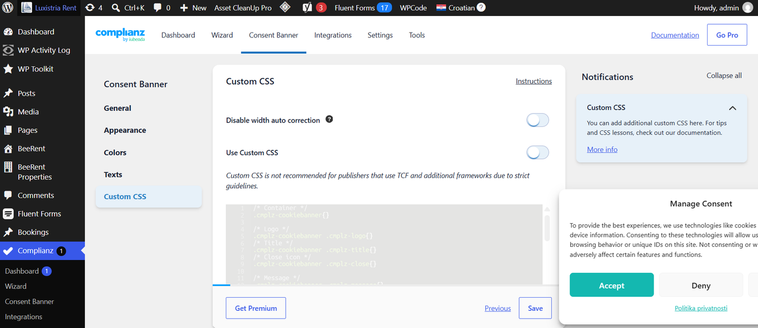Click Complianz logo

(x=120, y=35)
